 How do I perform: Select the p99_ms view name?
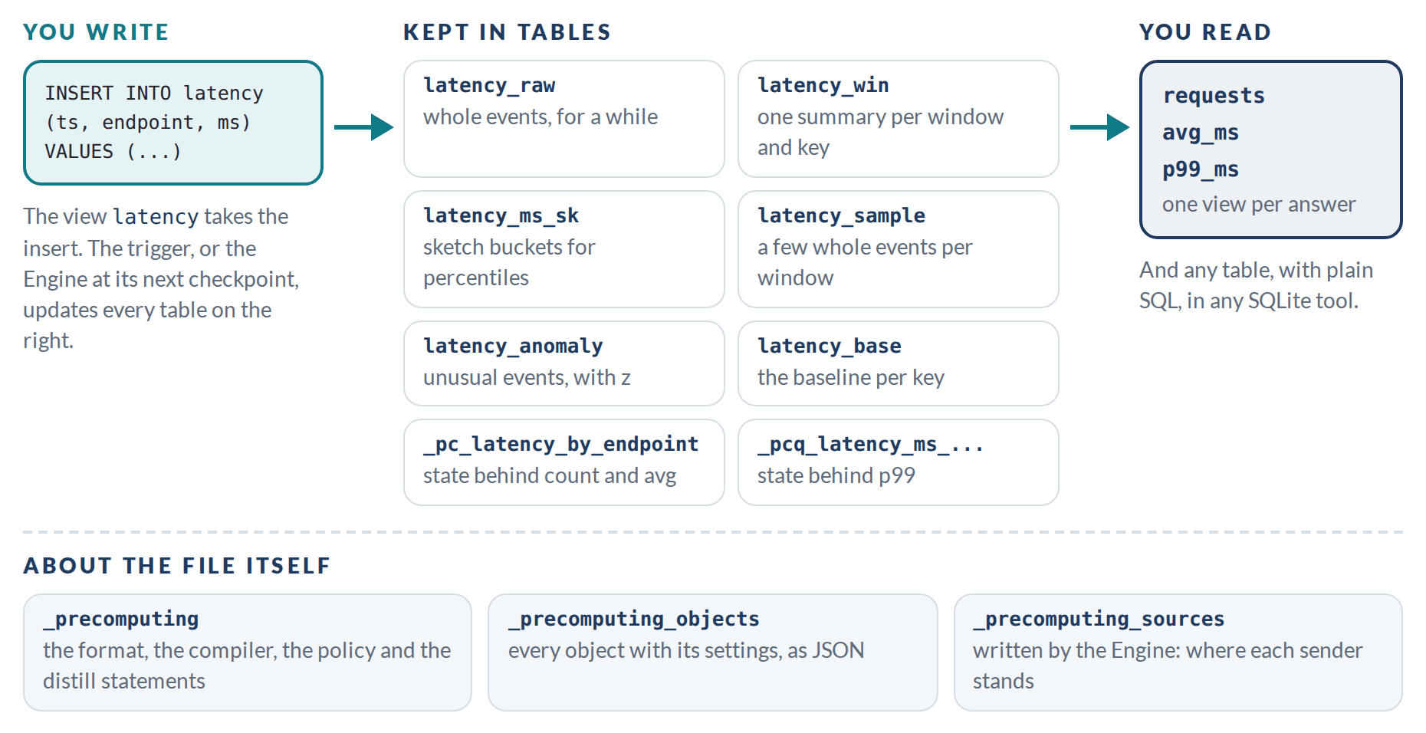(x=1201, y=169)
